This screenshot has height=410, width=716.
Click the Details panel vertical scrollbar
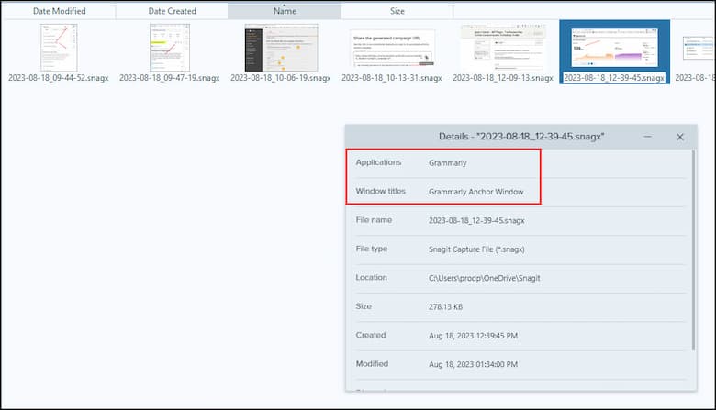[x=694, y=249]
